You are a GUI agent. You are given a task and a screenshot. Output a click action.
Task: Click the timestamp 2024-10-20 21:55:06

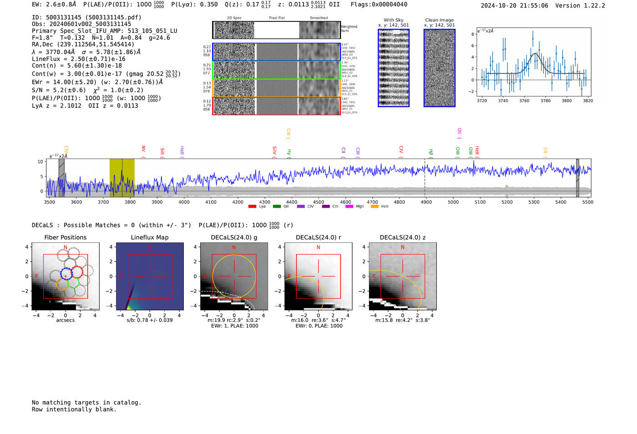click(x=515, y=5)
